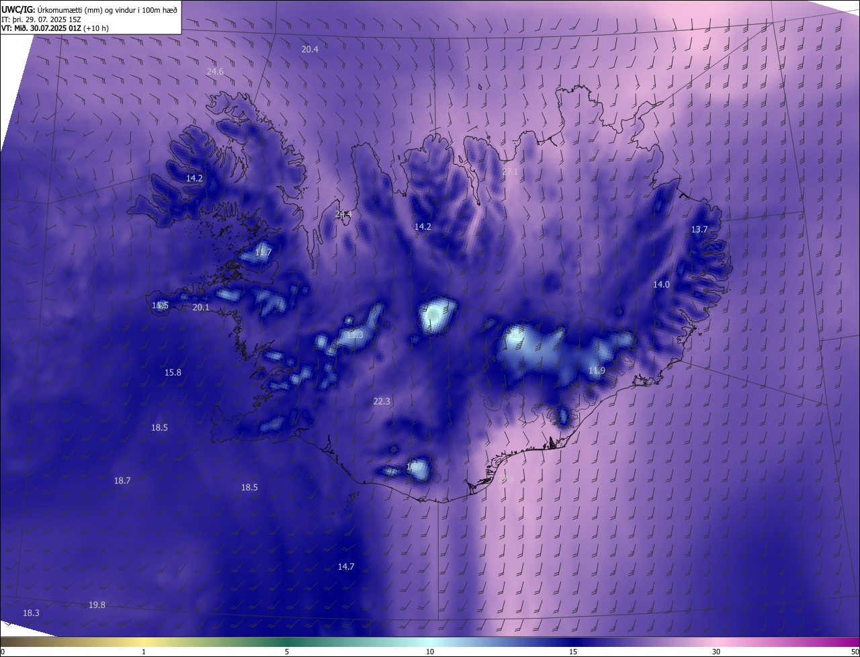The width and height of the screenshot is (860, 657).
Task: Click the 11.9 value over Vatnajökull
Action: pyautogui.click(x=597, y=370)
